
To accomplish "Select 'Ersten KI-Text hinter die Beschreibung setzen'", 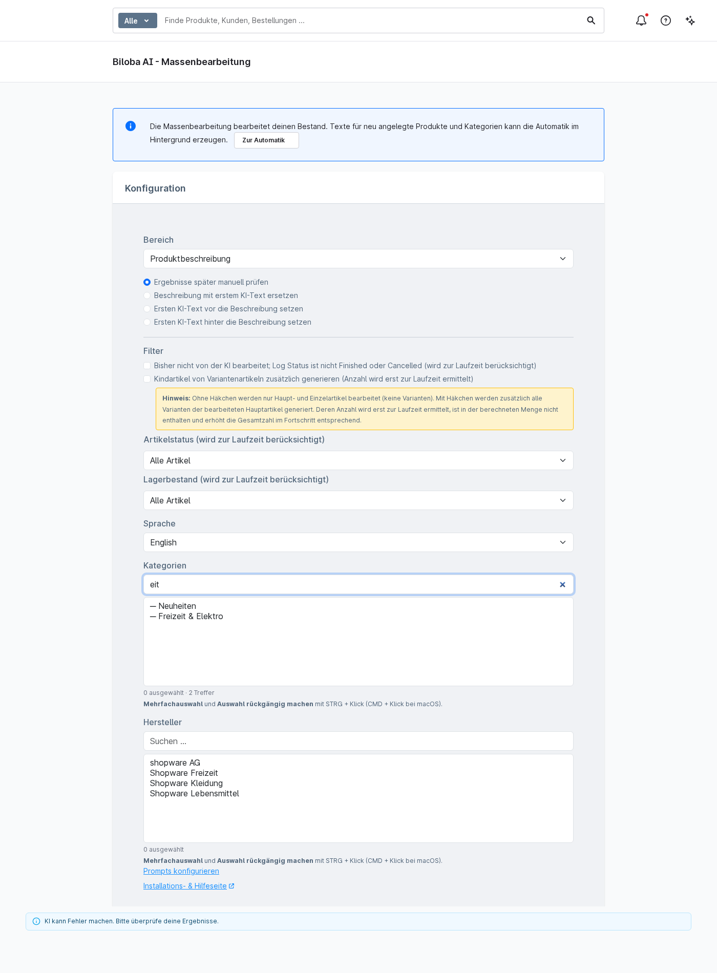I will coord(147,322).
